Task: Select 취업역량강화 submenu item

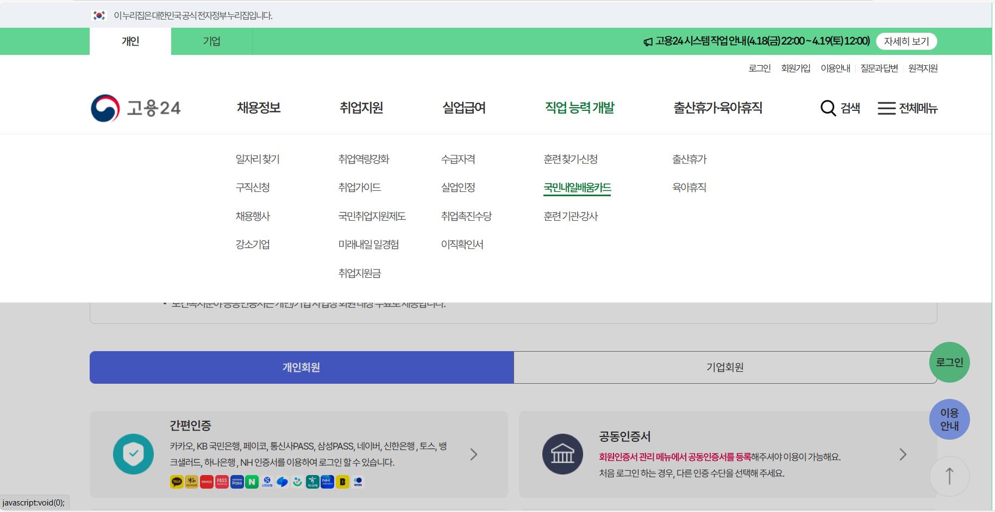Action: [x=364, y=159]
